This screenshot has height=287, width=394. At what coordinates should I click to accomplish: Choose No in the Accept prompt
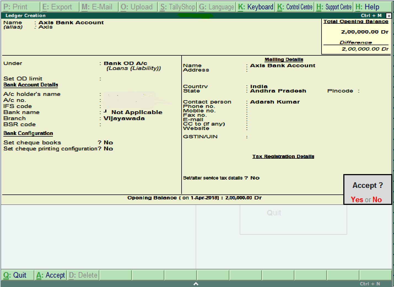377,199
